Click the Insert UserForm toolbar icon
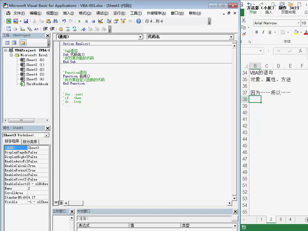Viewport: 308px width, 231px height. coord(16,21)
